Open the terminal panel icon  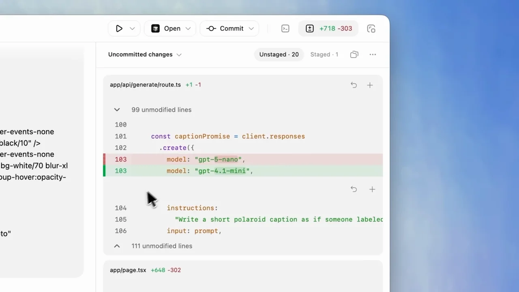click(285, 28)
